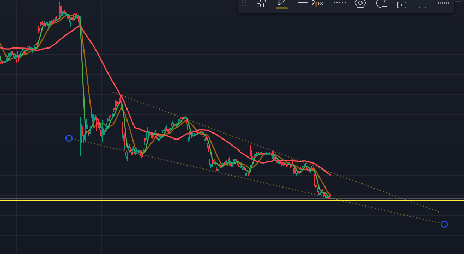Screen dimensions: 464x254
Task: Open the line color pencil tool
Action: point(281,4)
